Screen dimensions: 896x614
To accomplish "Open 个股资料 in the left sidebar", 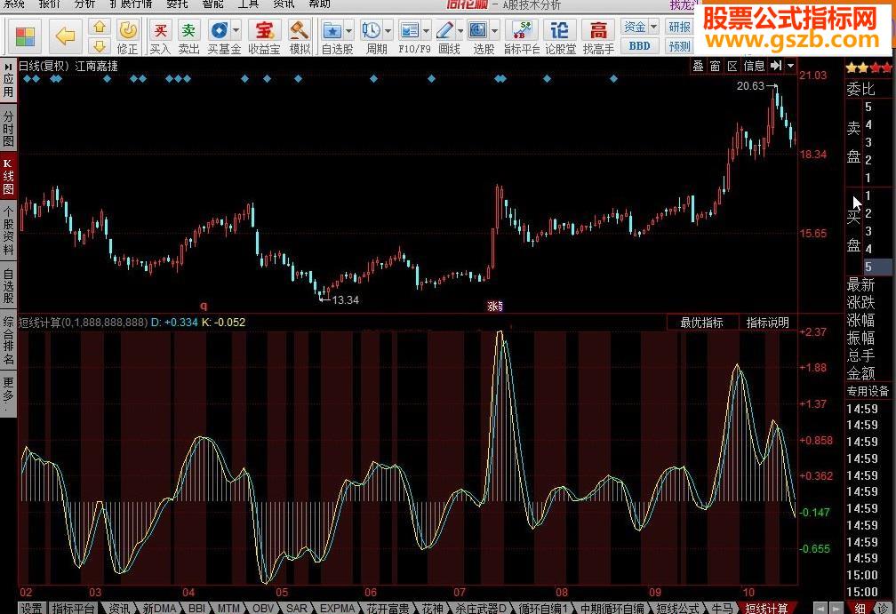I will (8, 229).
